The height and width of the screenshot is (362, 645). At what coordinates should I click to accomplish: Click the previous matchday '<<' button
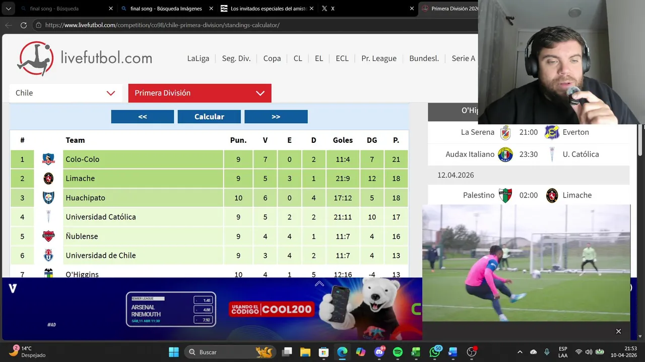[143, 117]
